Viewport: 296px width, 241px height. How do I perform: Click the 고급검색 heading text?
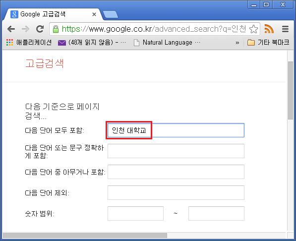[45, 63]
